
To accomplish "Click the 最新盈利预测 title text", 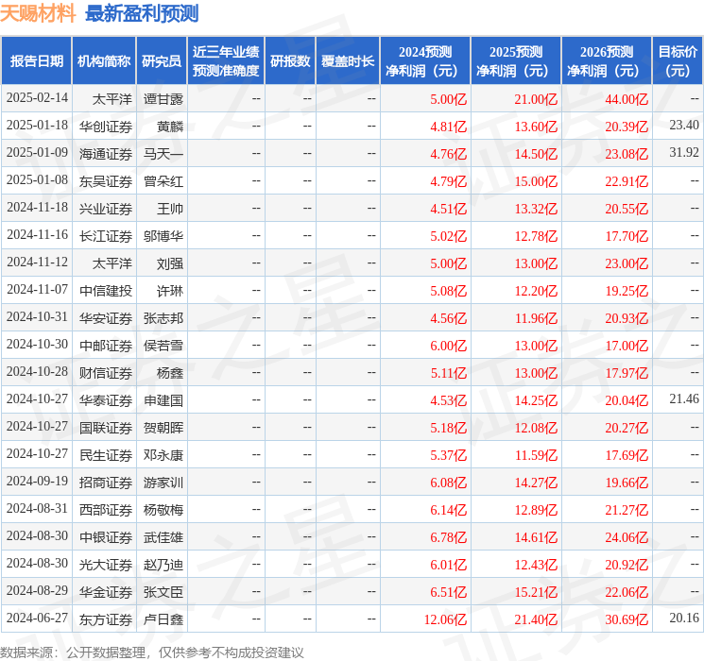I will (x=142, y=13).
